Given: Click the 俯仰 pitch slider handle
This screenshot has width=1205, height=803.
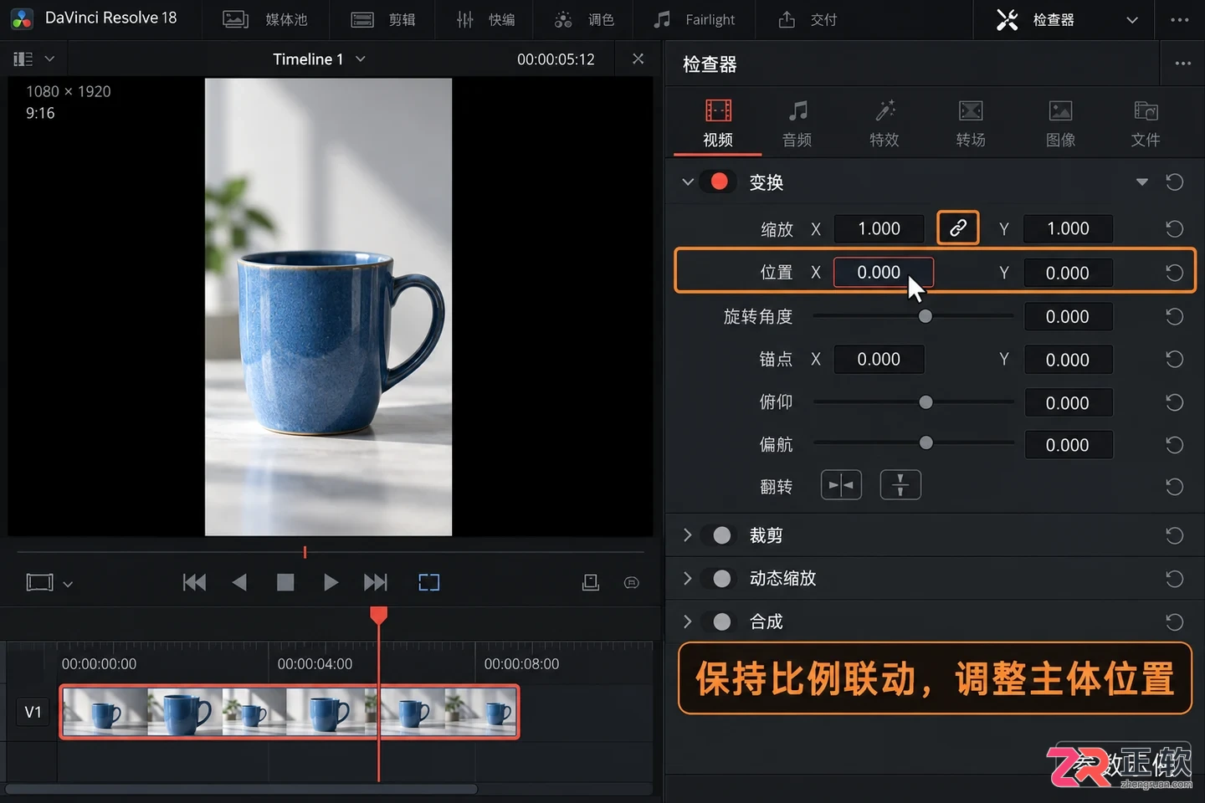Looking at the screenshot, I should (x=926, y=402).
